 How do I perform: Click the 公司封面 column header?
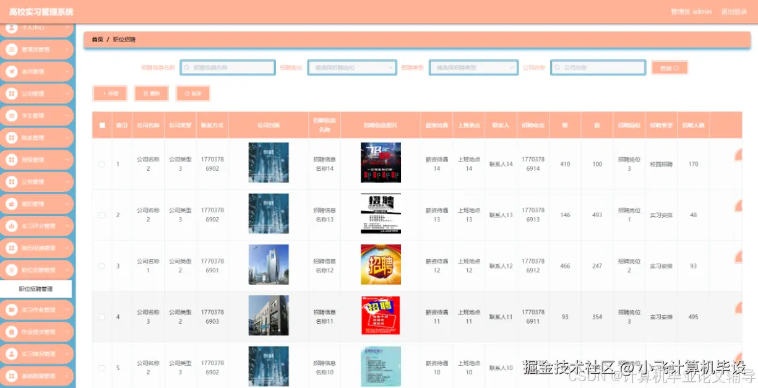269,125
